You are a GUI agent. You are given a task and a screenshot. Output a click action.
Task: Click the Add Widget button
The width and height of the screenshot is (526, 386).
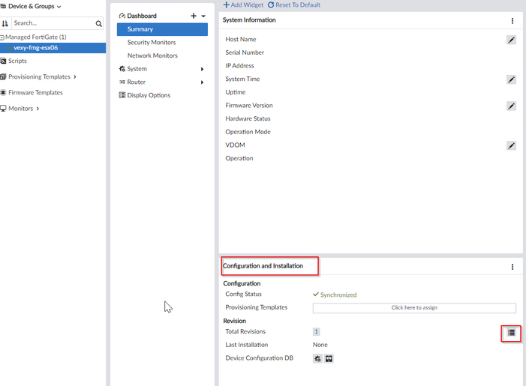click(243, 5)
